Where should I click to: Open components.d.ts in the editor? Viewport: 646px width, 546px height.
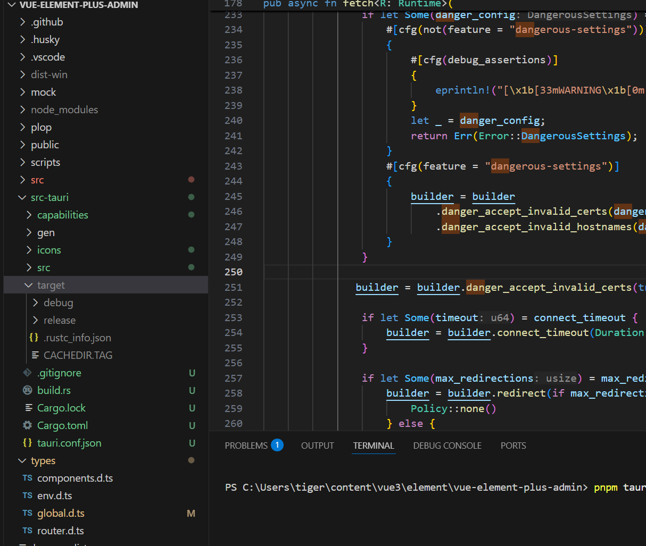(x=75, y=478)
